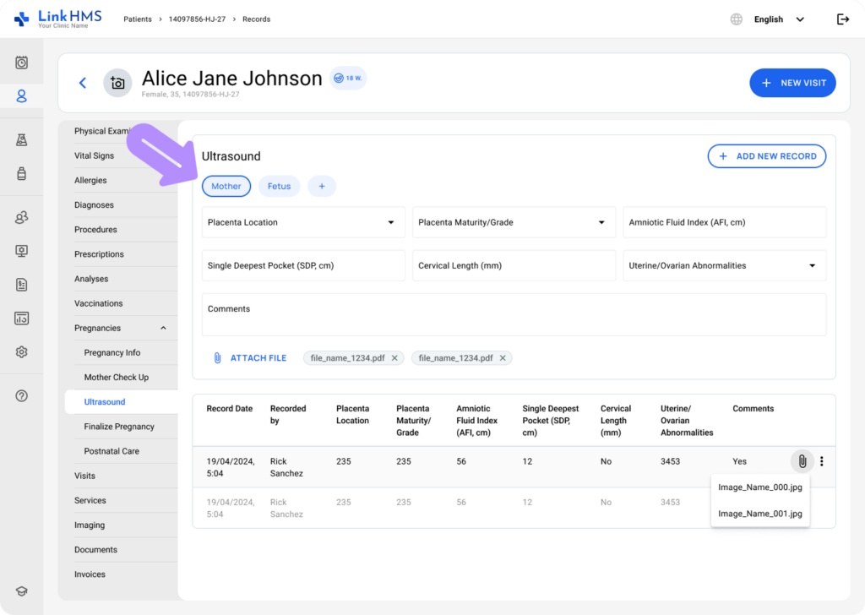The image size is (865, 615).
Task: Click the NEW VISIT button
Action: coord(792,83)
